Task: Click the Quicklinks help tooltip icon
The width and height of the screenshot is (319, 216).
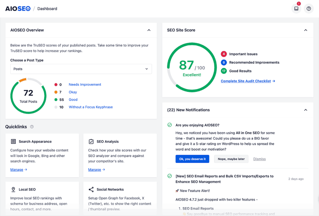Action: [32, 127]
